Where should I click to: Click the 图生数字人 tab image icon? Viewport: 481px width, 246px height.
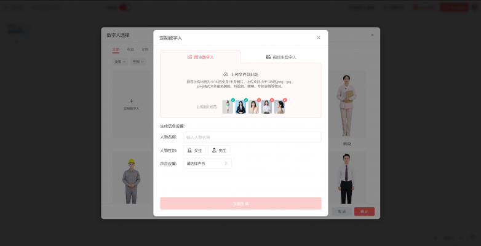click(x=189, y=57)
